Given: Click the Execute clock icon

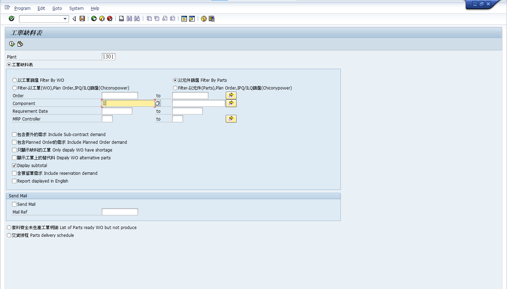Looking at the screenshot, I should pos(12,44).
